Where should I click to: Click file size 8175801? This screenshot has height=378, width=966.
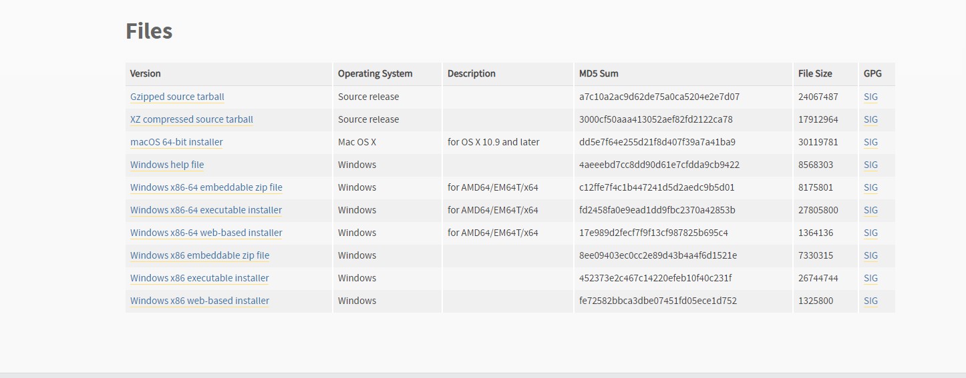[816, 187]
